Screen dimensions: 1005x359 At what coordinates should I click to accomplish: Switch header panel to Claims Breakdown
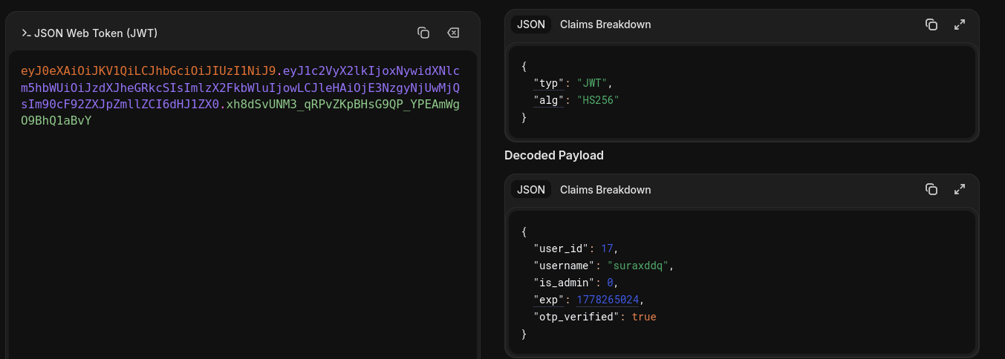pos(605,24)
